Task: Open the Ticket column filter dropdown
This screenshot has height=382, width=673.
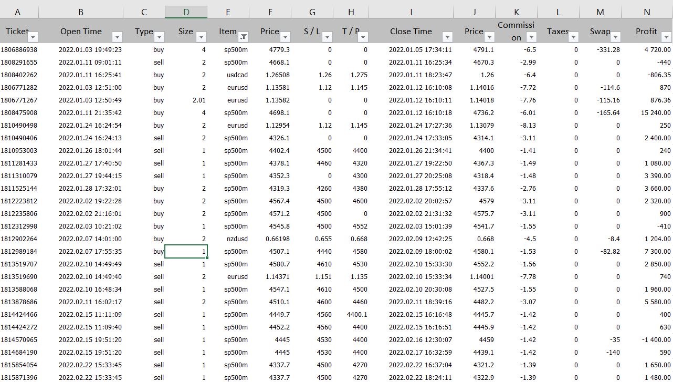Action: click(34, 37)
